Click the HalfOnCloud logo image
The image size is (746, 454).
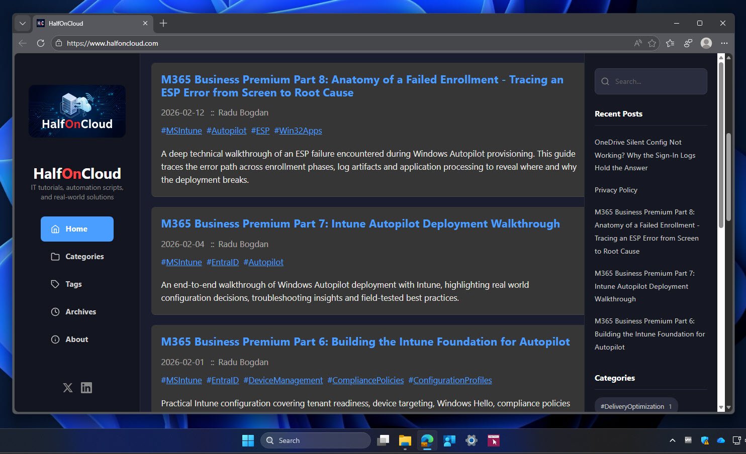(77, 111)
